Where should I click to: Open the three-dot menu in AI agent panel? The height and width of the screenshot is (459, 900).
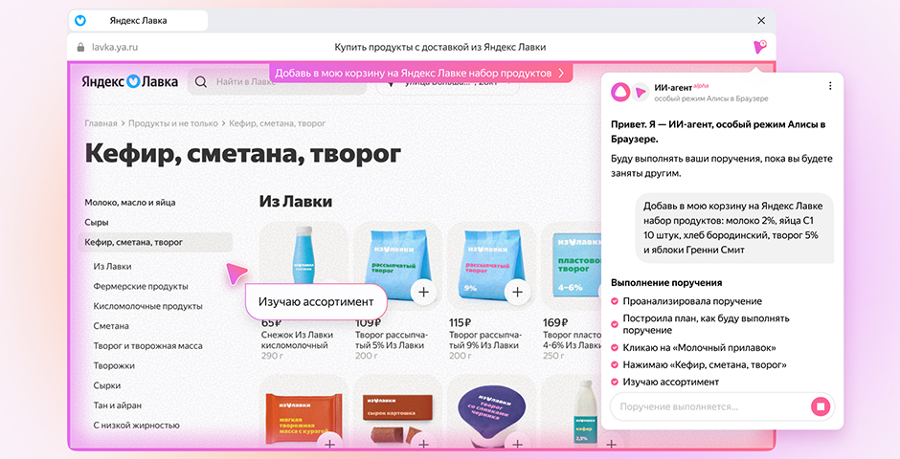tap(830, 86)
